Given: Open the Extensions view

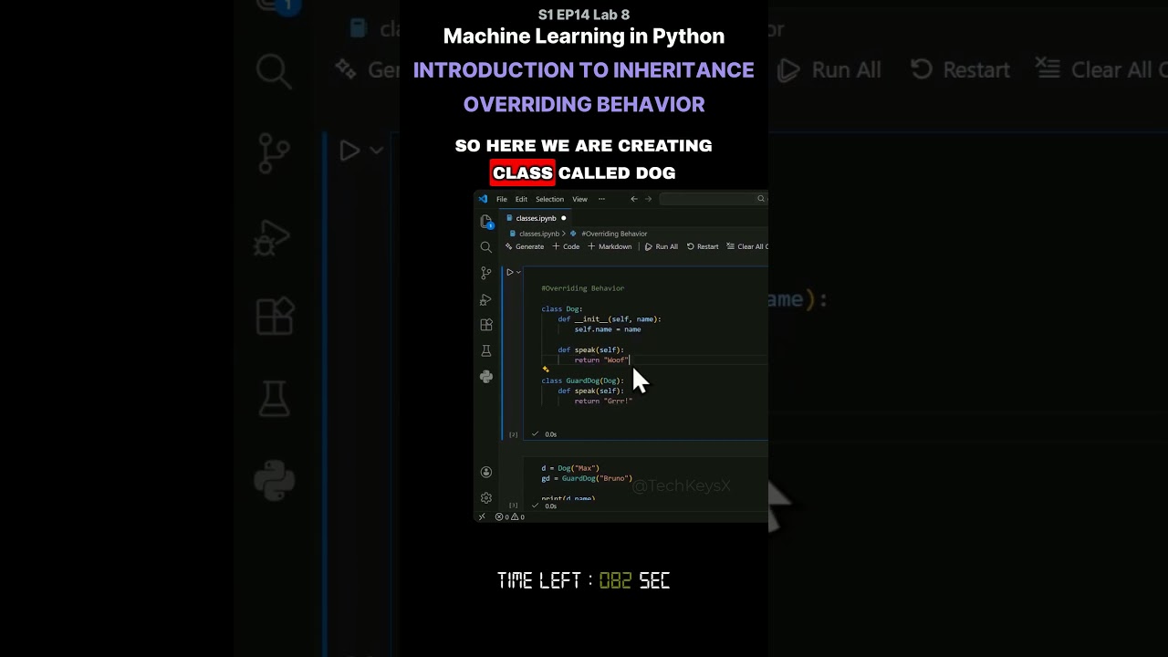Looking at the screenshot, I should pyautogui.click(x=486, y=325).
